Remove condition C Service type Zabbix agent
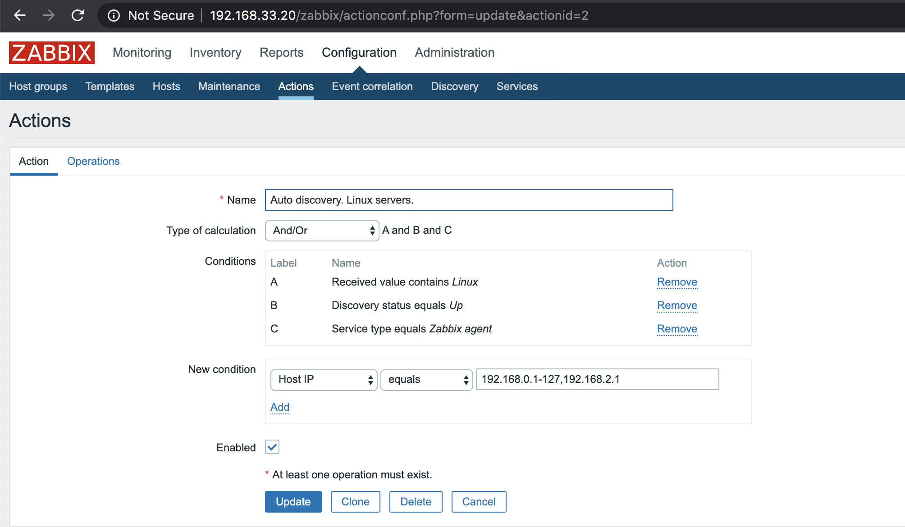Screen dimensions: 905x527 (677, 329)
